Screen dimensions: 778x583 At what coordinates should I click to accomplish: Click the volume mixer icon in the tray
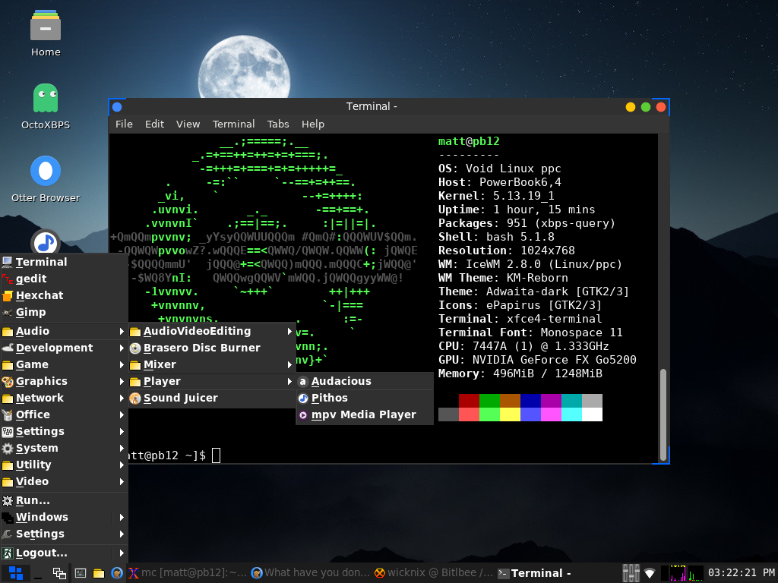631,573
